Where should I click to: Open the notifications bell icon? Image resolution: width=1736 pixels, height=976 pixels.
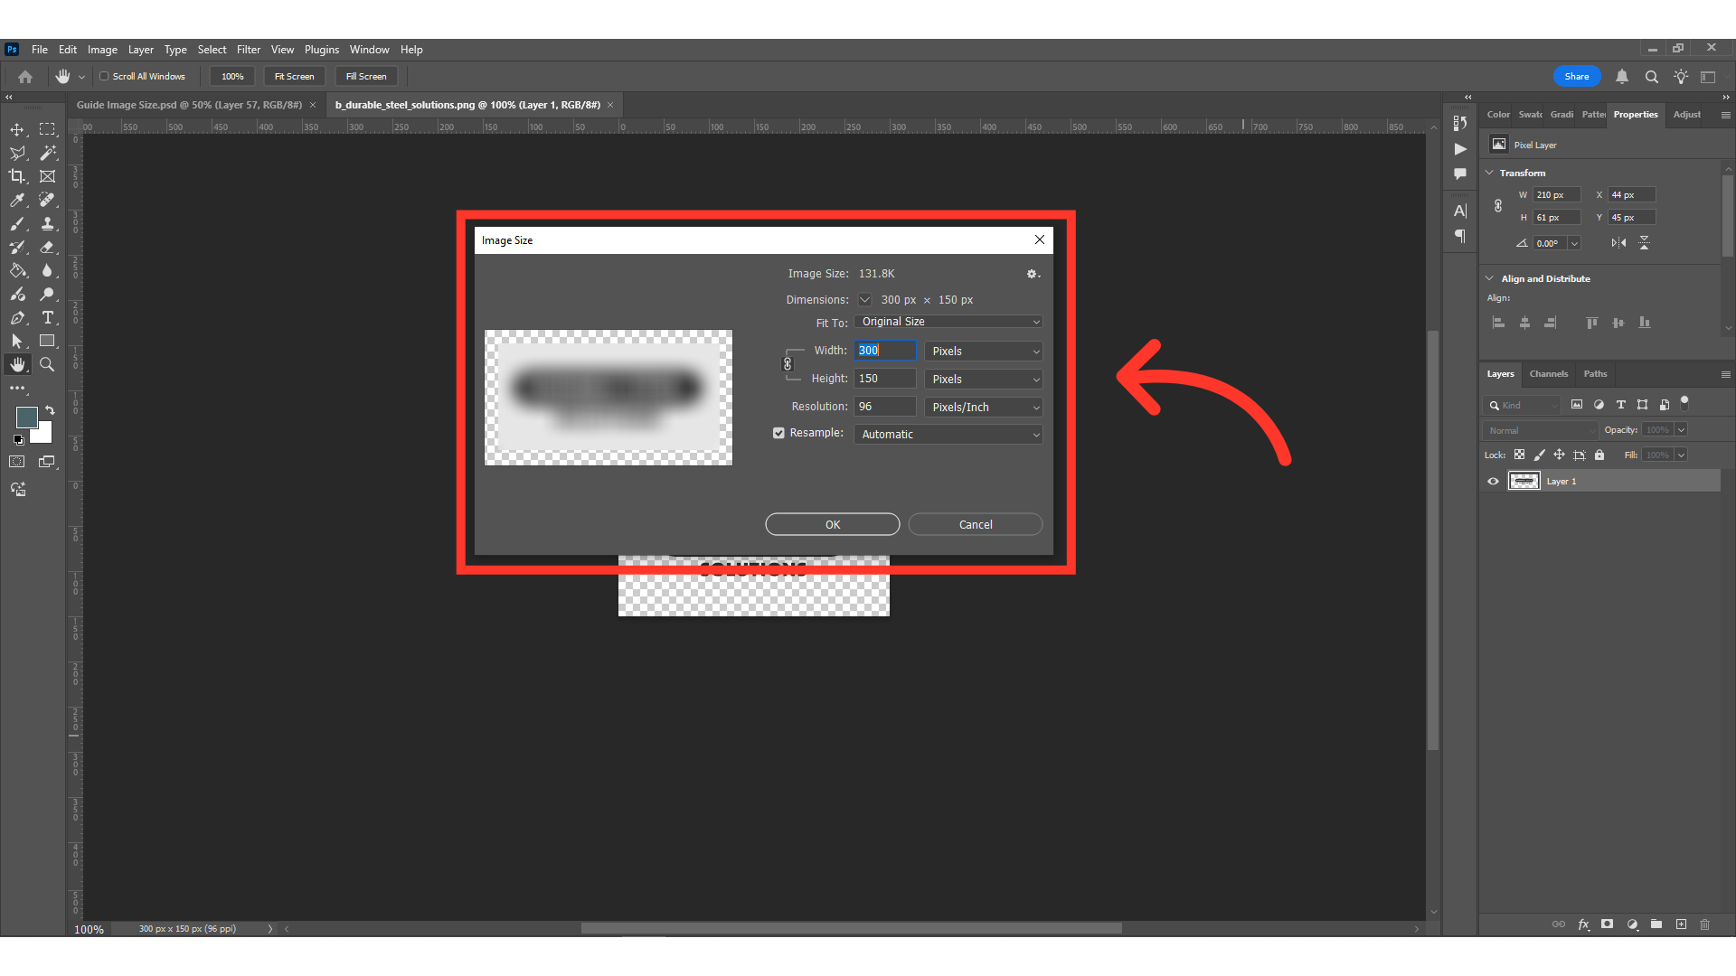pos(1622,77)
